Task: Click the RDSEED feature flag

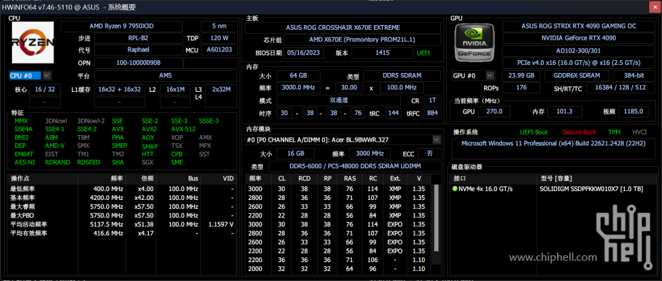Action: [88, 162]
